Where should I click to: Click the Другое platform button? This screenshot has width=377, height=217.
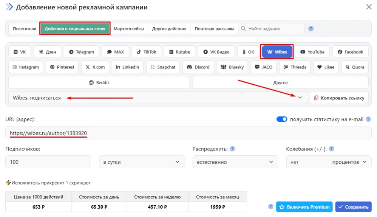coord(280,82)
